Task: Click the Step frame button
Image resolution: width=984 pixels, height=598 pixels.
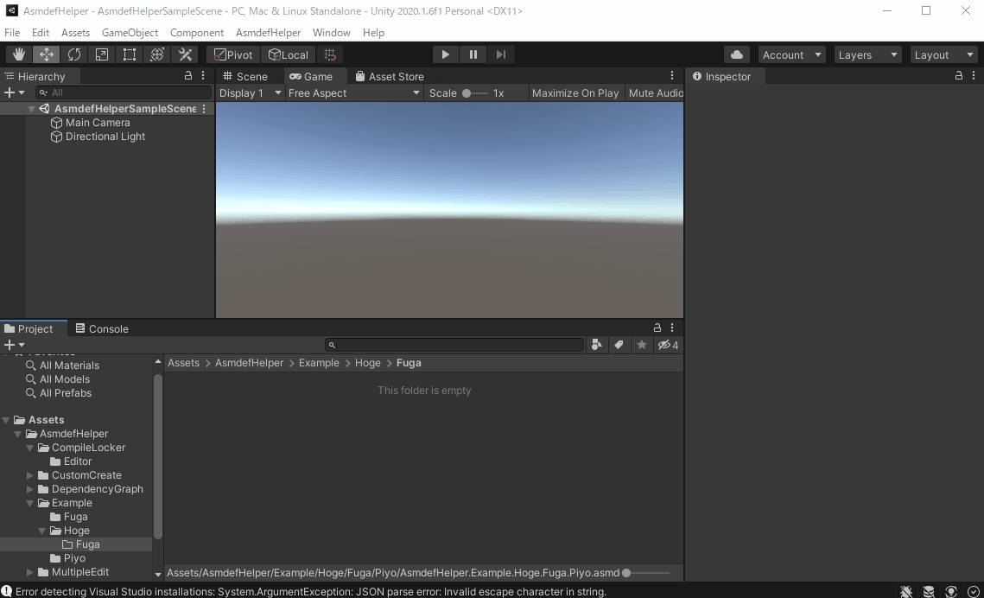Action: pyautogui.click(x=500, y=54)
